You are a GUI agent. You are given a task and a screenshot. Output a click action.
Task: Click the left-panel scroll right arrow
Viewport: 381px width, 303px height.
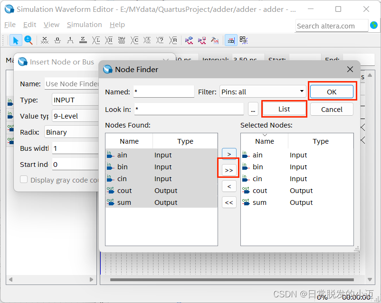pyautogui.click(x=91, y=279)
